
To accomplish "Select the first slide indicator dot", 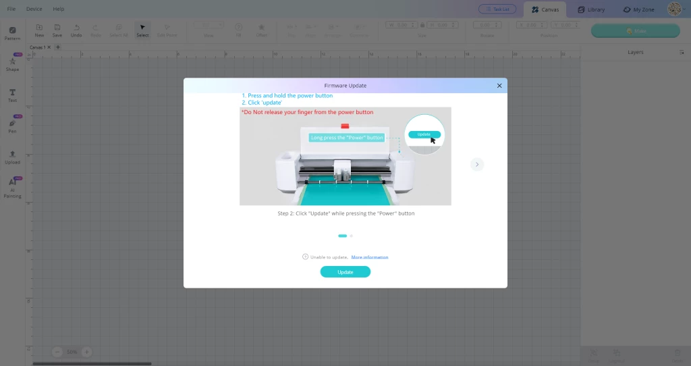I will [x=342, y=236].
